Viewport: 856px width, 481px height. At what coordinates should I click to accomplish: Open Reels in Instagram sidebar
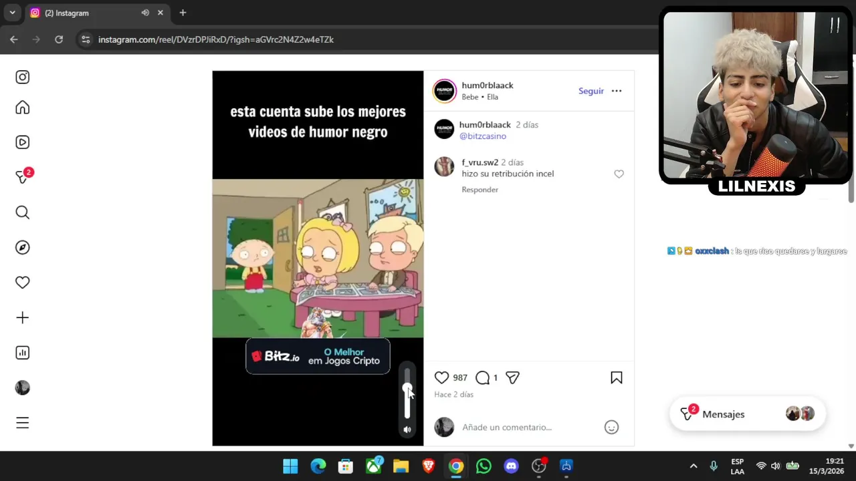click(23, 142)
